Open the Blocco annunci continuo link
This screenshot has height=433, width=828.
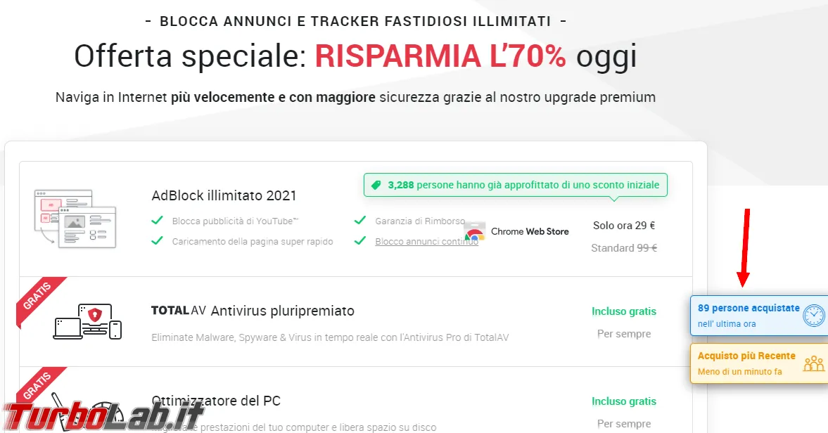point(426,242)
